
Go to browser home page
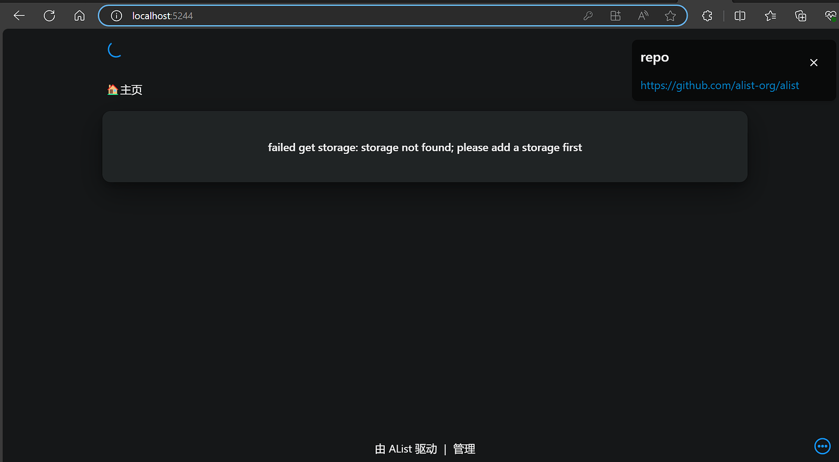point(79,16)
